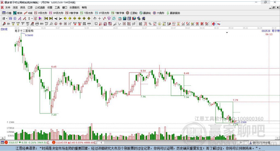
Task: Open the calendar icon in toolbar
Action: tap(120, 18)
